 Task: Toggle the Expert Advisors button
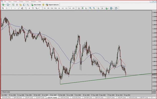pyautogui.click(x=52, y=5)
